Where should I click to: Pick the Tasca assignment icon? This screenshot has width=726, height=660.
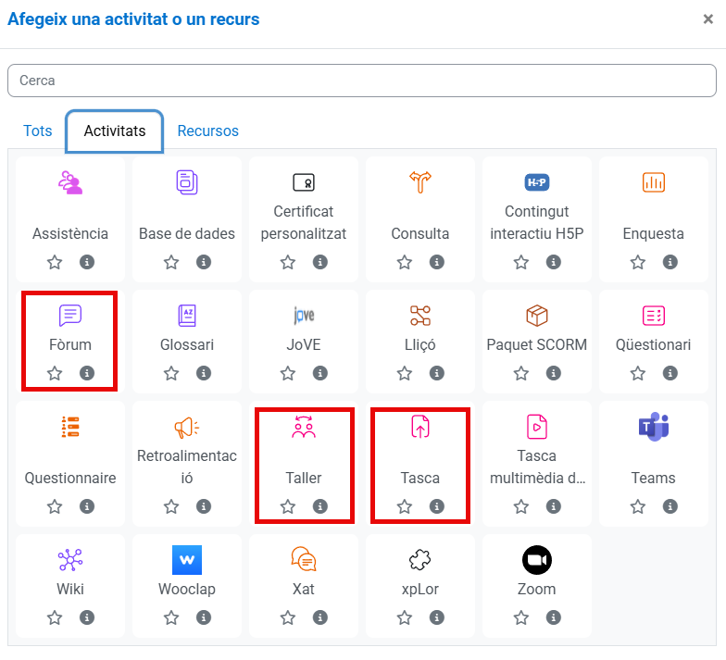(420, 427)
